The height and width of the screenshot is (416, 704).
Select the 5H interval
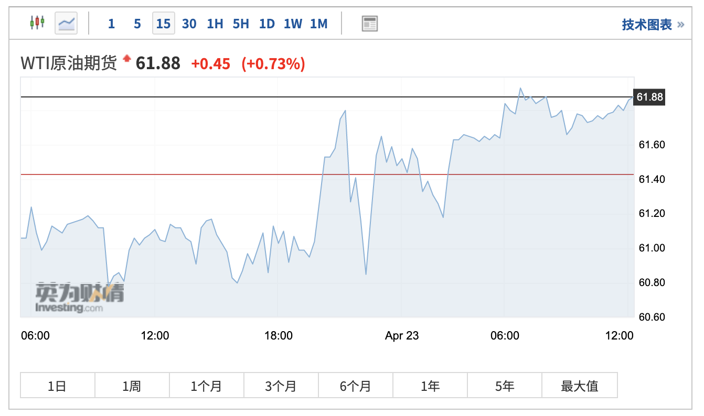coord(241,24)
